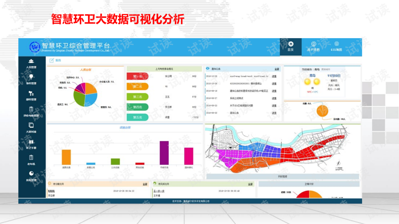The image size is (399, 224).
Task: Open 详情 link for first notice
Action: coord(274,76)
